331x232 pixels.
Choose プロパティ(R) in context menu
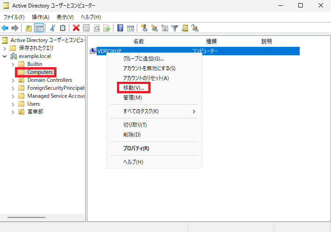136,148
